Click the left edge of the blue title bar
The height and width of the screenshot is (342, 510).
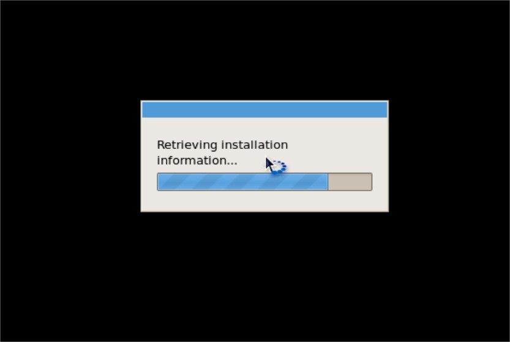click(x=144, y=110)
